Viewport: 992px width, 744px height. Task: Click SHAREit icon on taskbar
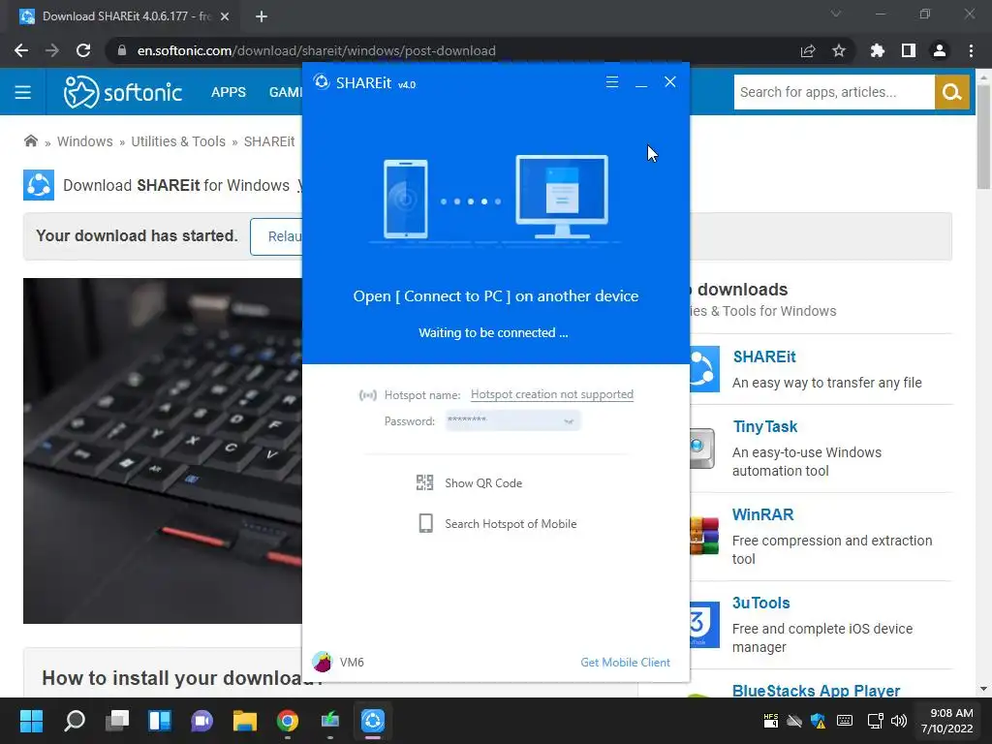tap(373, 721)
